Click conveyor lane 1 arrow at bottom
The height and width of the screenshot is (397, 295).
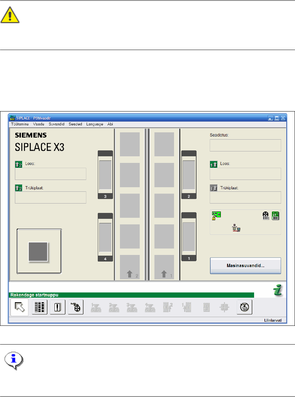pyautogui.click(x=164, y=274)
